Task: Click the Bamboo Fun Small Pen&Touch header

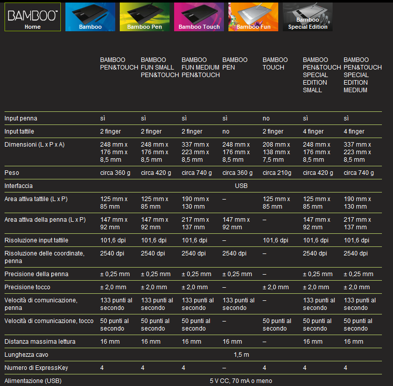Action: point(160,67)
